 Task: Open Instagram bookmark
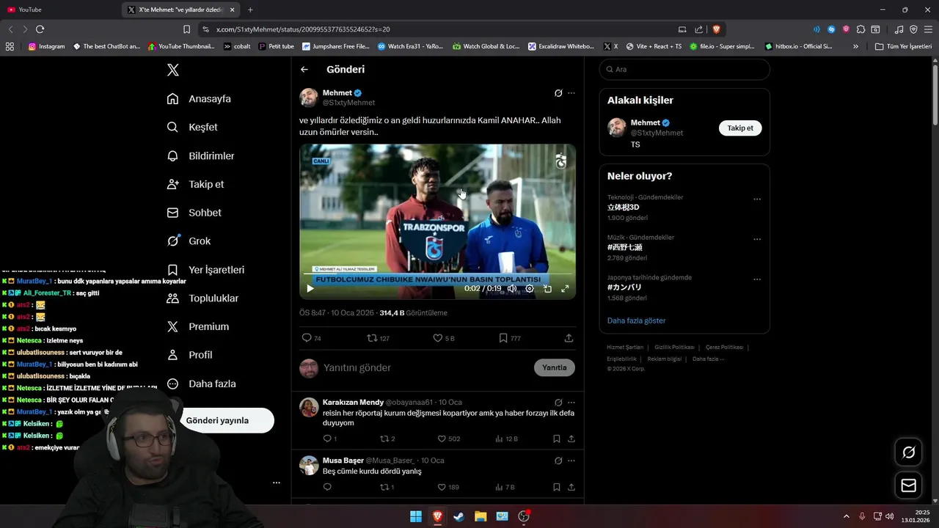[46, 46]
